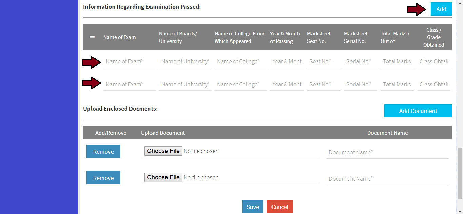Click the second row Class Obtained field
Image resolution: width=463 pixels, height=214 pixels.
(x=434, y=84)
